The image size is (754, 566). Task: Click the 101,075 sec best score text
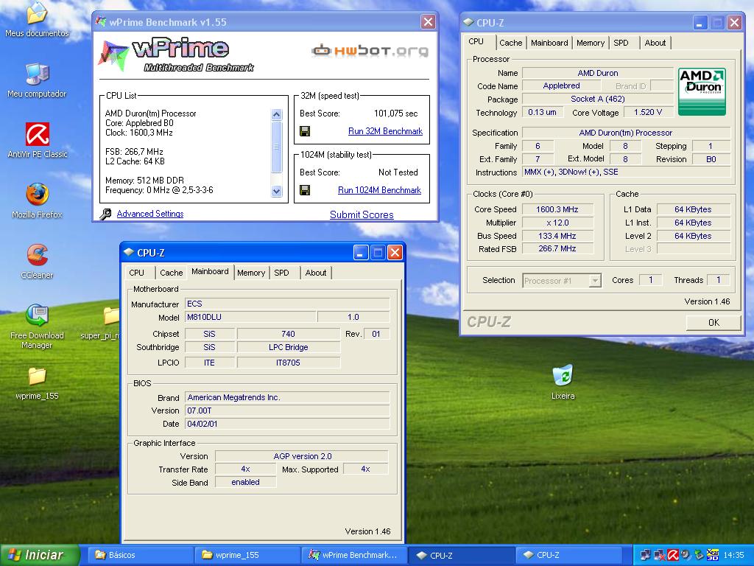pos(395,113)
